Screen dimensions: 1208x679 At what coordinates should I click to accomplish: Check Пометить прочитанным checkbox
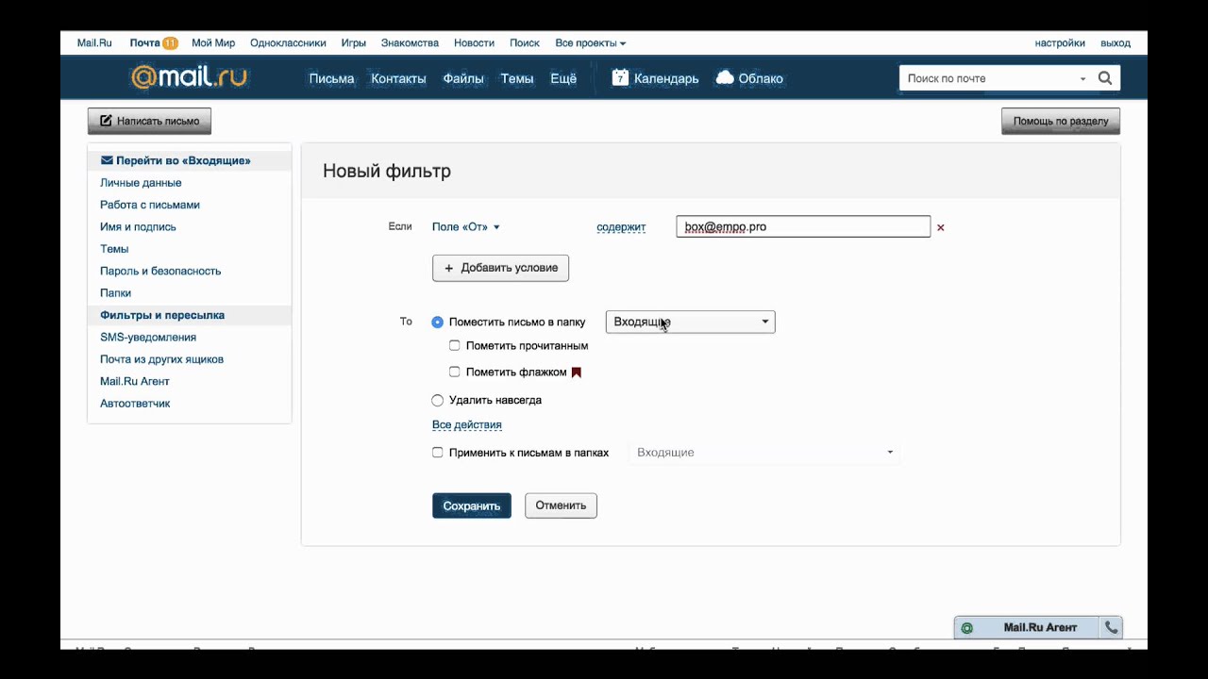coord(454,345)
